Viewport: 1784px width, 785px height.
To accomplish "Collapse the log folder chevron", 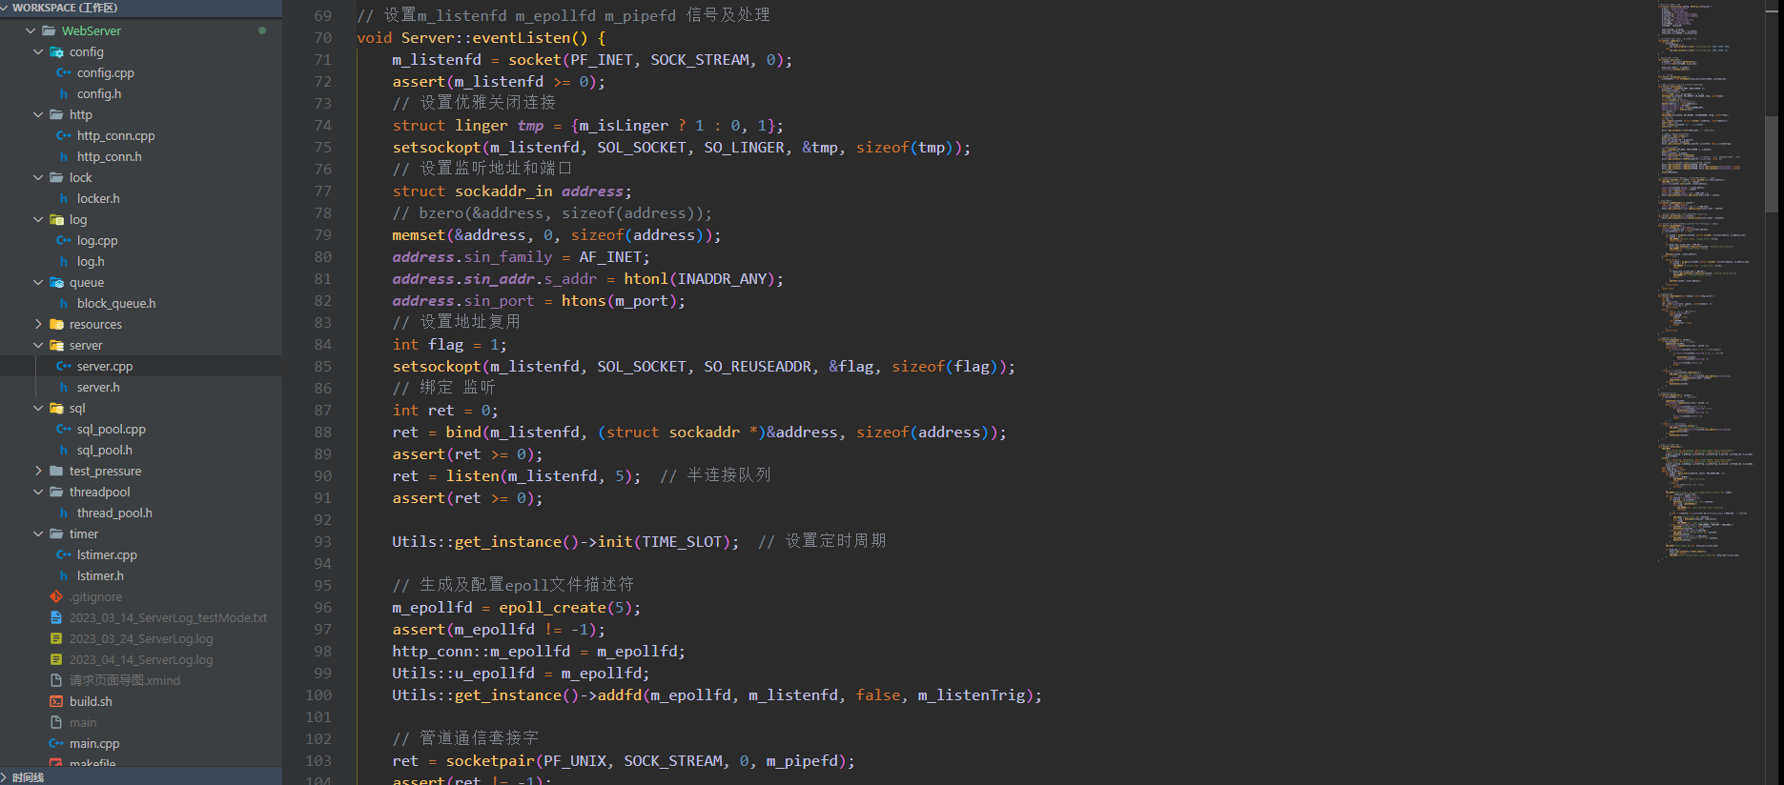I will pyautogui.click(x=38, y=219).
